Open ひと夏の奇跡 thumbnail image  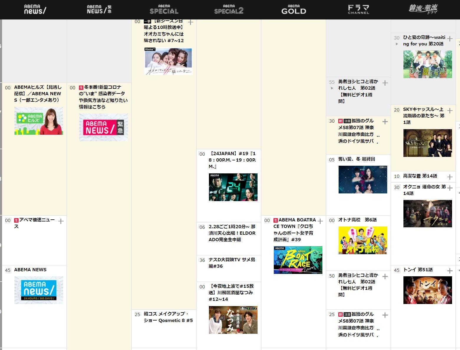coord(428,64)
